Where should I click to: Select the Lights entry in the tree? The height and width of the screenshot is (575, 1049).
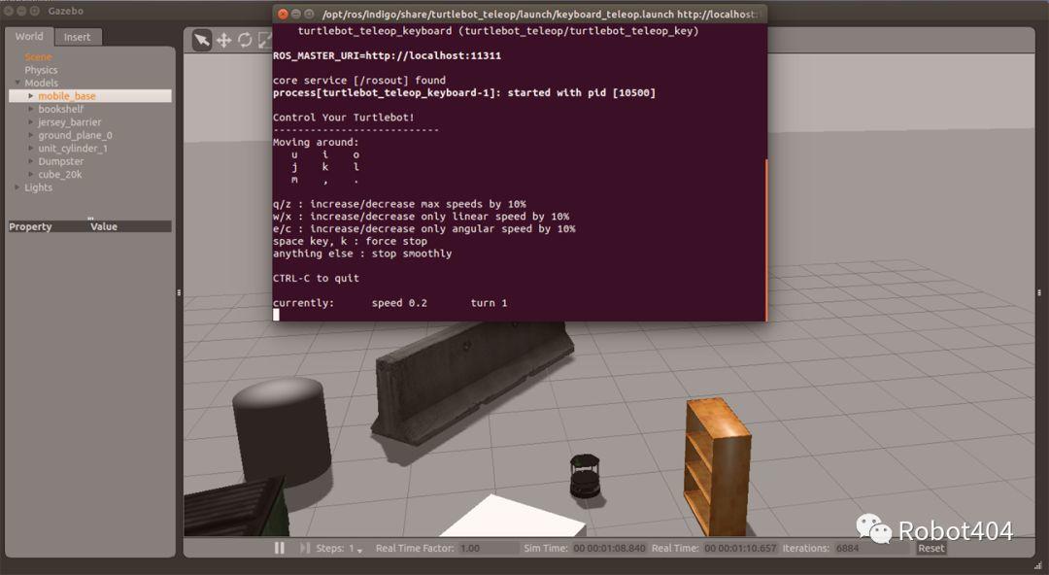[38, 187]
